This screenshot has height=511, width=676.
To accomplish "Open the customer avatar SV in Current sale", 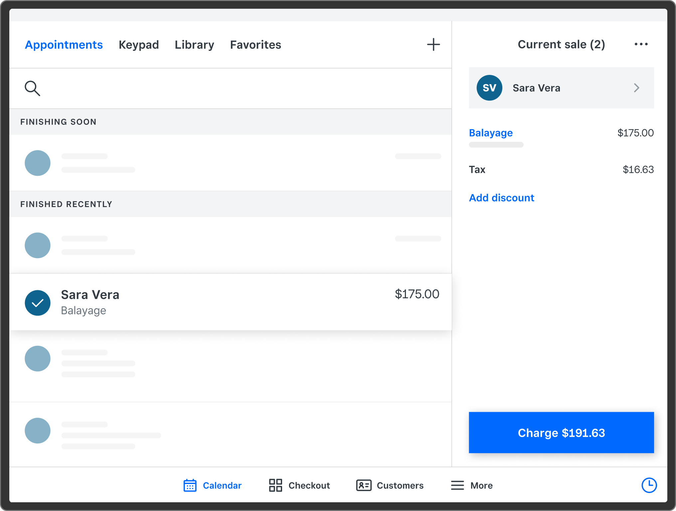I will click(x=489, y=88).
